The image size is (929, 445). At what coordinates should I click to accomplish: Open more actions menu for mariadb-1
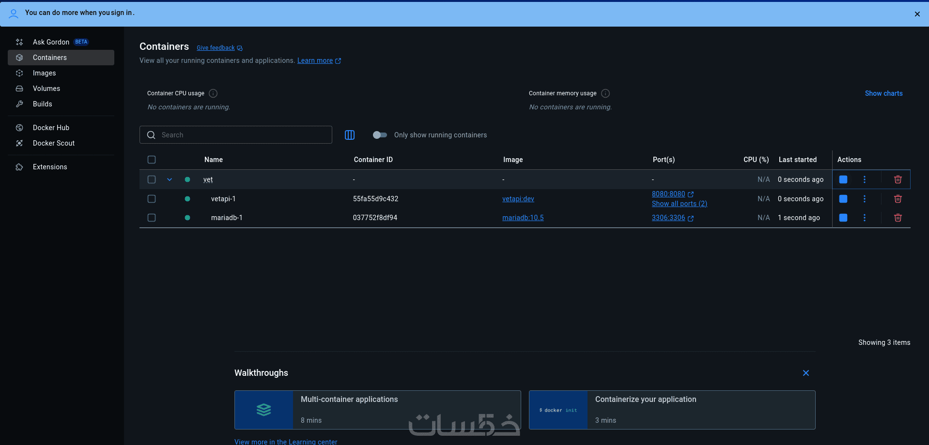point(865,218)
